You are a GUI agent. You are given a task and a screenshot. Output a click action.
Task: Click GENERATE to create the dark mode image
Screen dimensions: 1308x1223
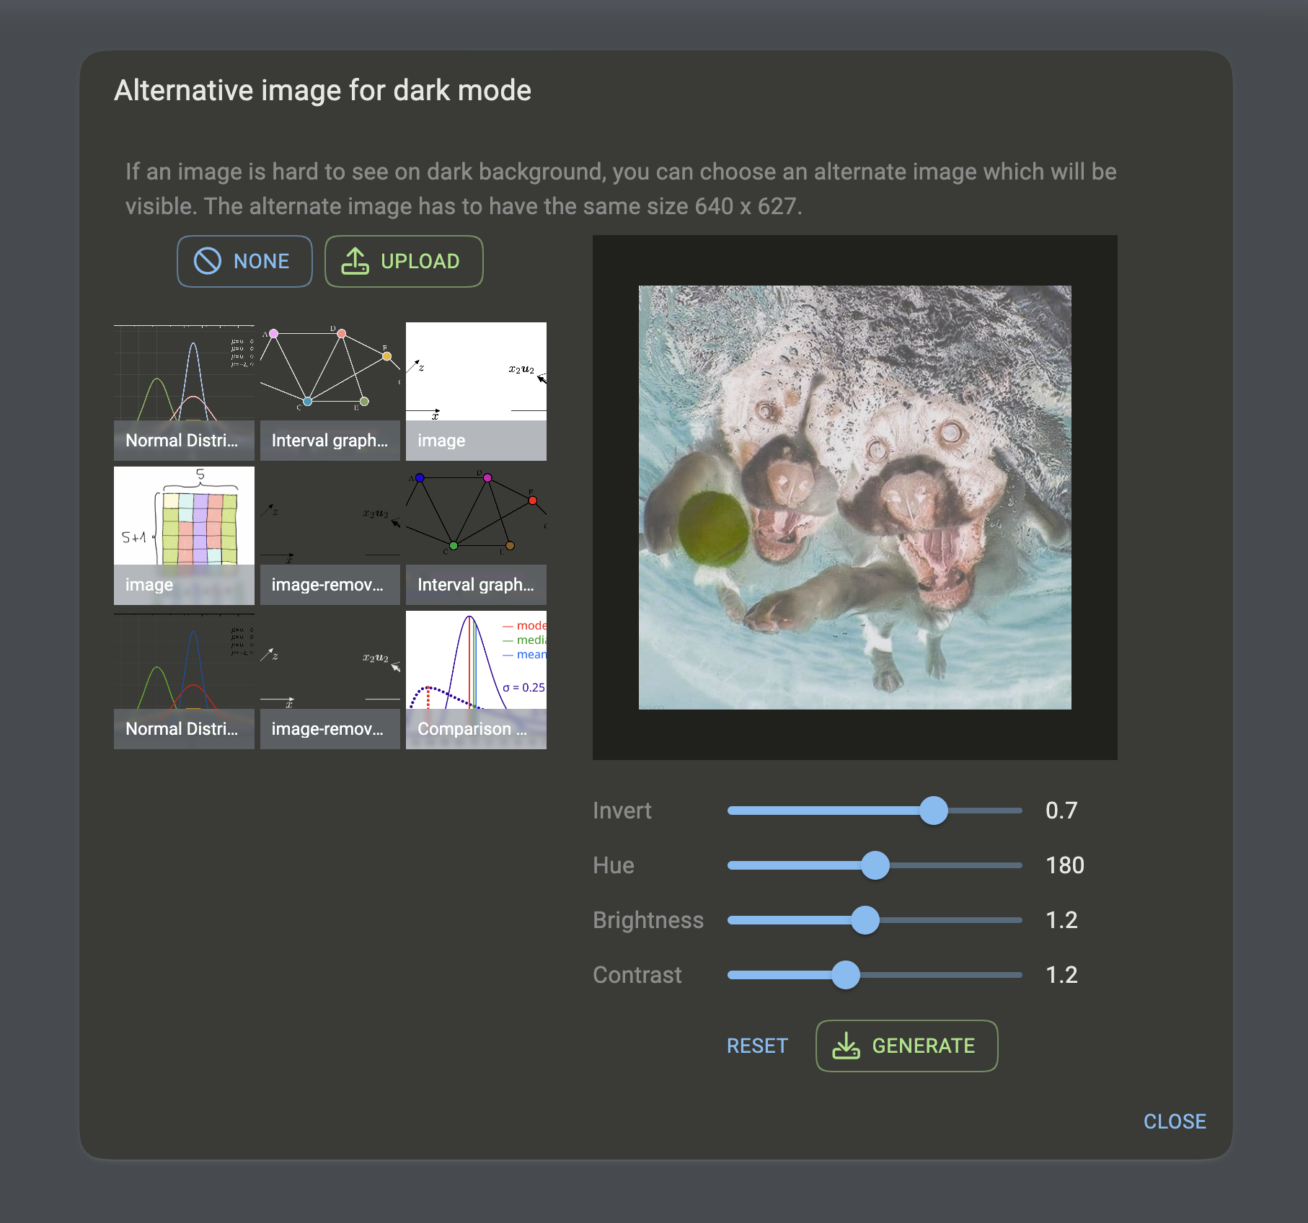point(906,1046)
